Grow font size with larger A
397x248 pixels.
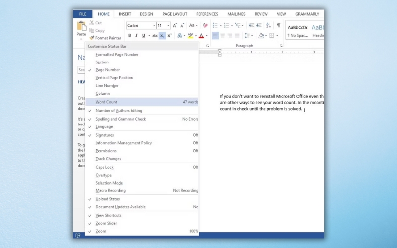pyautogui.click(x=175, y=26)
